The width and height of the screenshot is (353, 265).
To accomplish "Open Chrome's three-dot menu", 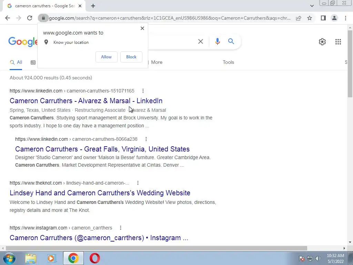I will [345, 18].
